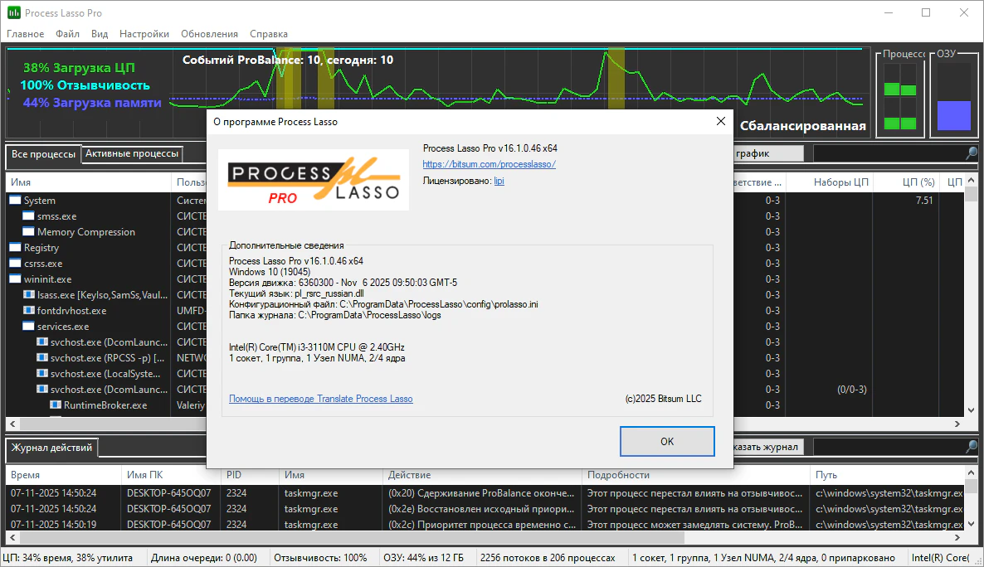Click the licensed user link lipi

pos(499,180)
